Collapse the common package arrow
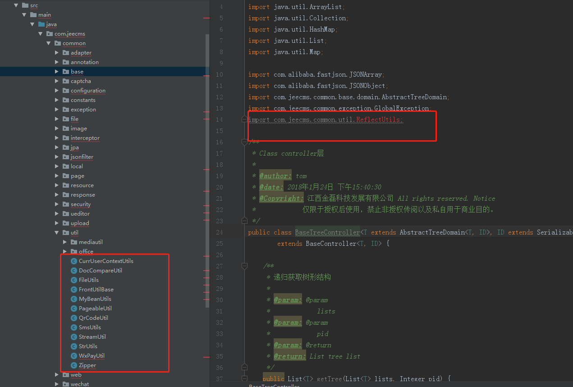 pos(49,43)
